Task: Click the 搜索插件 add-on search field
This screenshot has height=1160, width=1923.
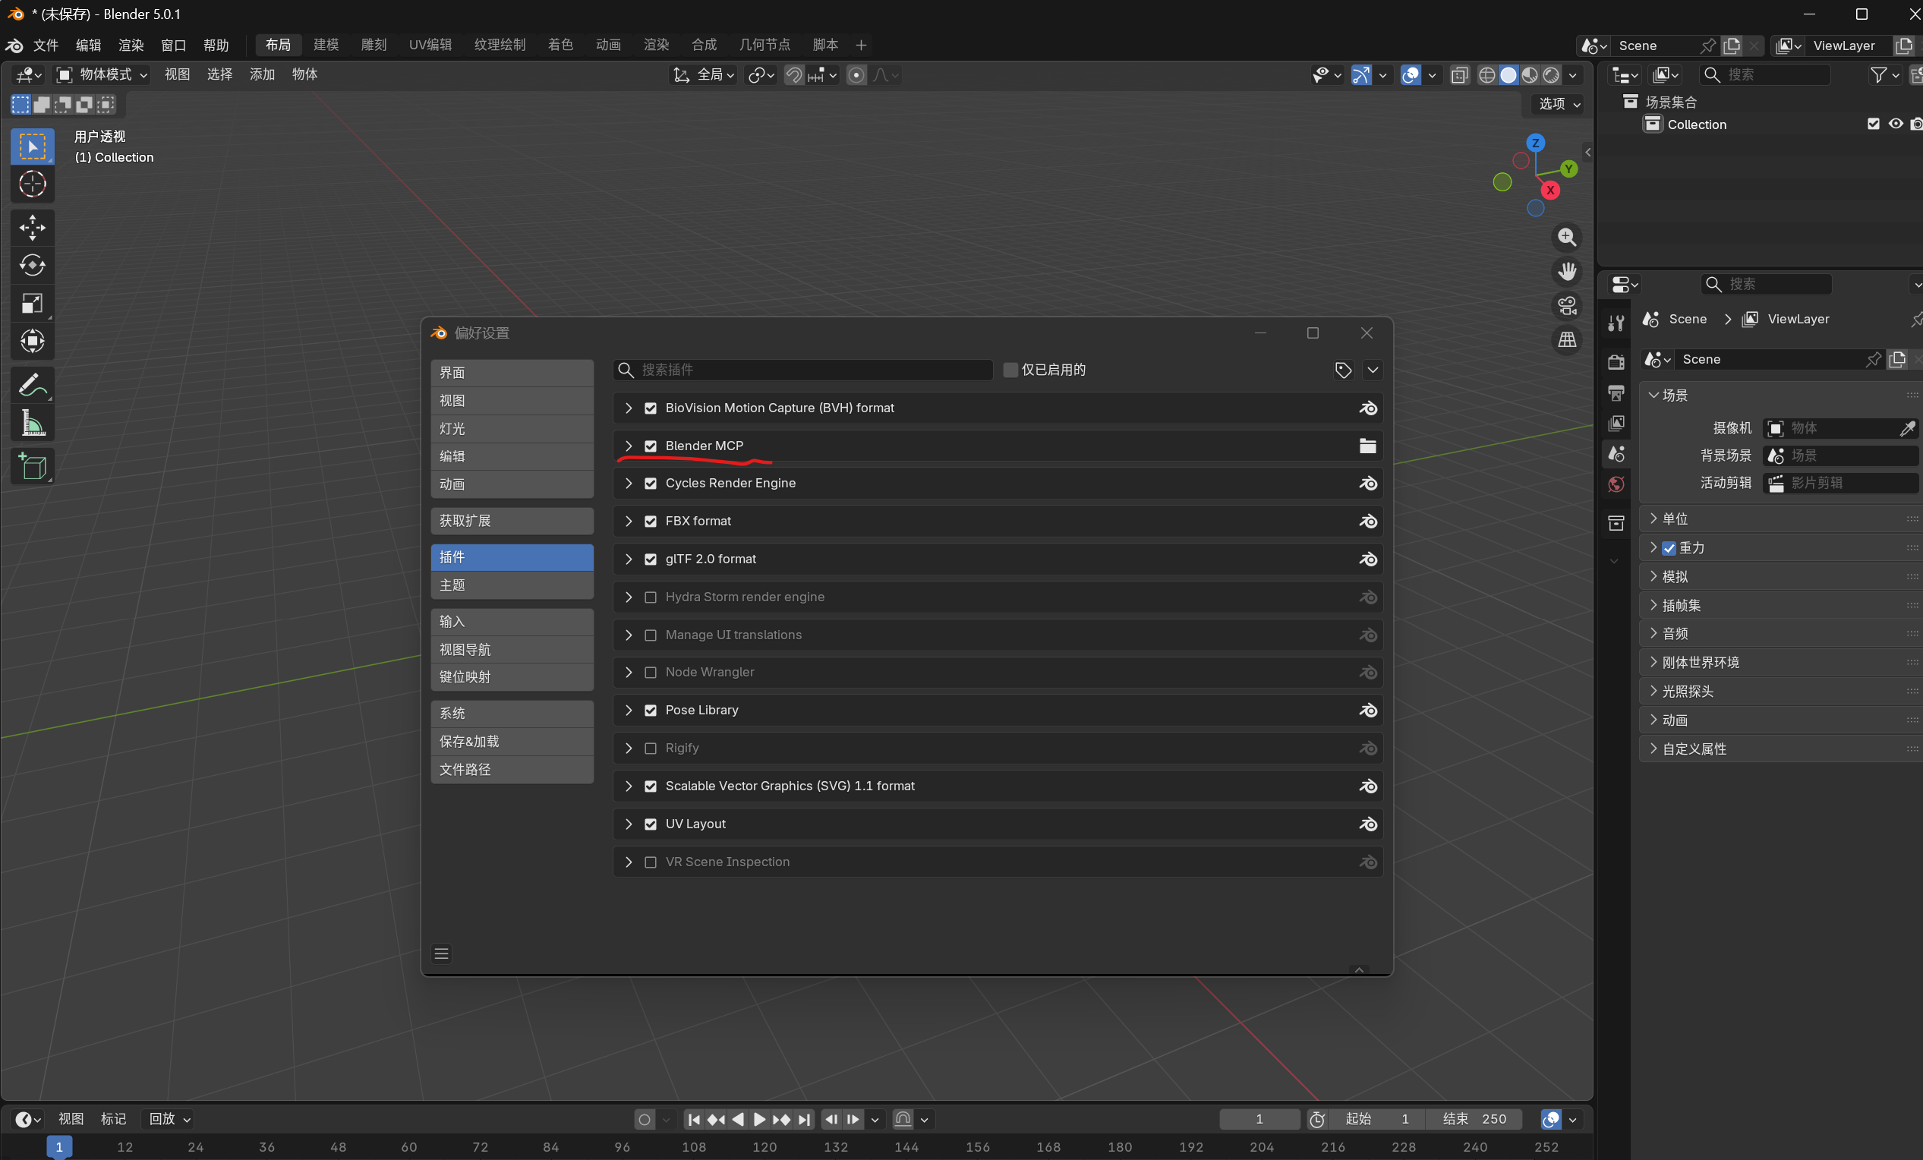Action: pos(803,370)
